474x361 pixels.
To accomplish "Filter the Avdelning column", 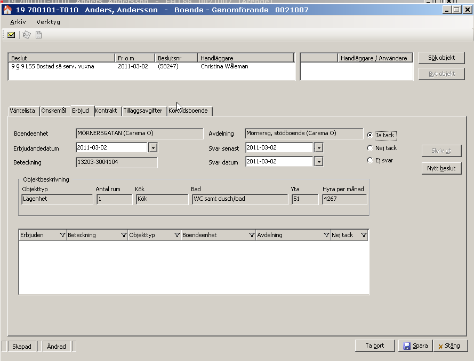I will (326, 236).
